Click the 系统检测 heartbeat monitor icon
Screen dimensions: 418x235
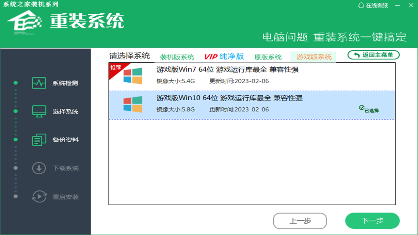tap(39, 83)
